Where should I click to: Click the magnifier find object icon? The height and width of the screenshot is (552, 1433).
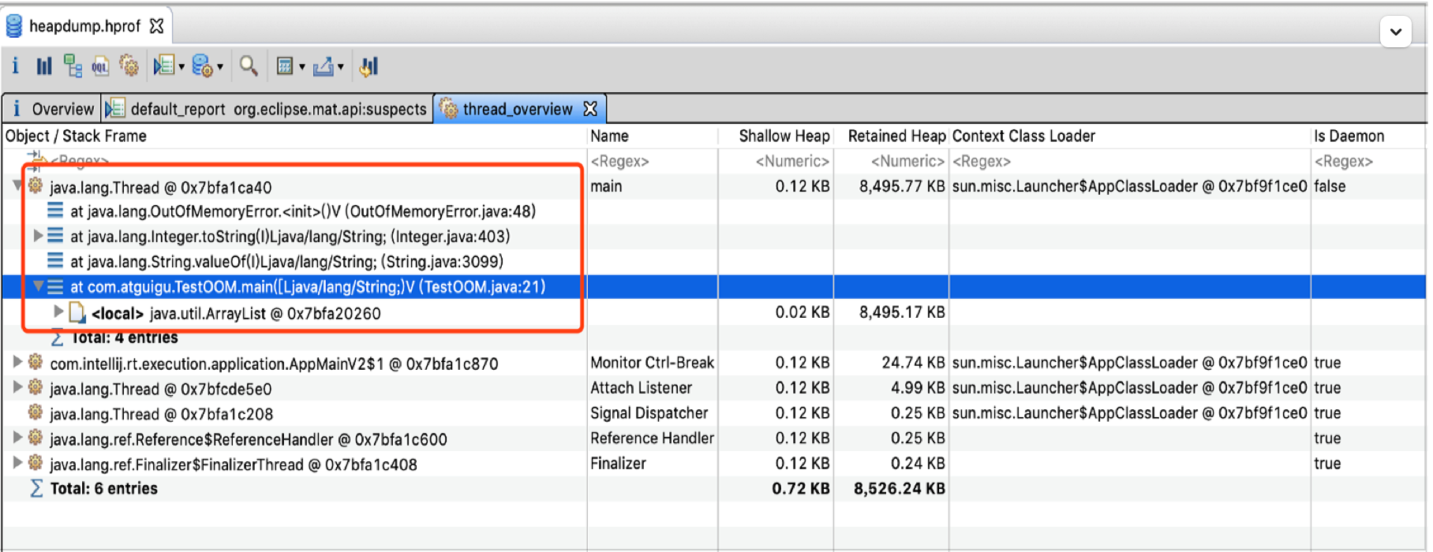tap(249, 66)
